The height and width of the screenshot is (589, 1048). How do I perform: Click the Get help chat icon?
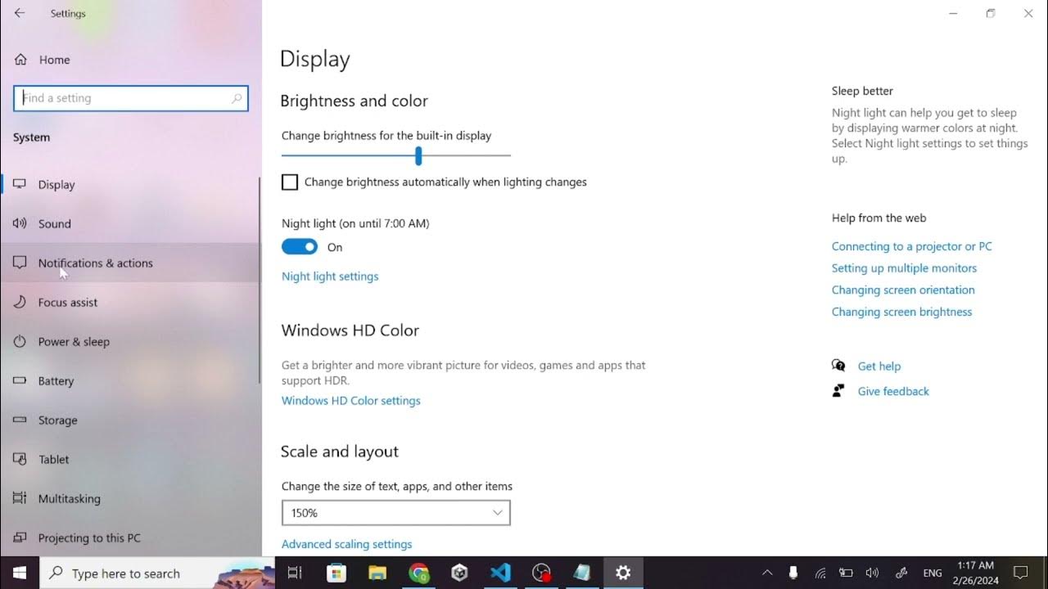(x=838, y=366)
